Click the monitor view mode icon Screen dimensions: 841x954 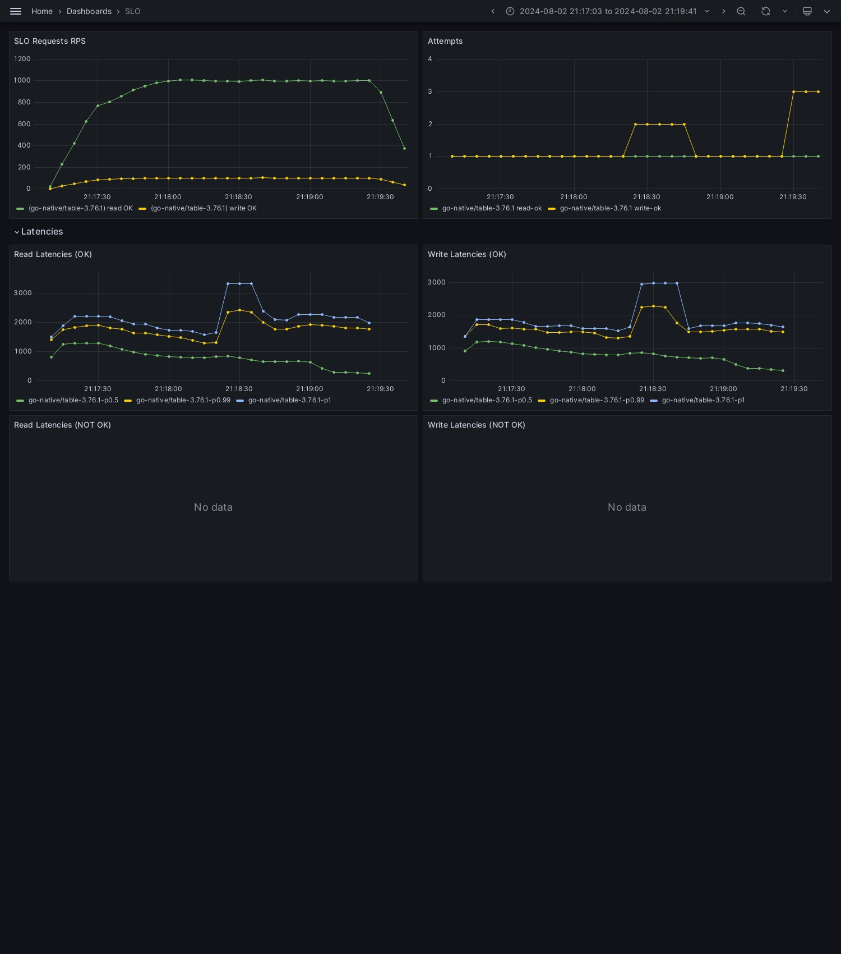point(807,11)
